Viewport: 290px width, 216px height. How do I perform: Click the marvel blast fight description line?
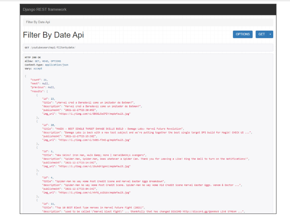[143, 211]
